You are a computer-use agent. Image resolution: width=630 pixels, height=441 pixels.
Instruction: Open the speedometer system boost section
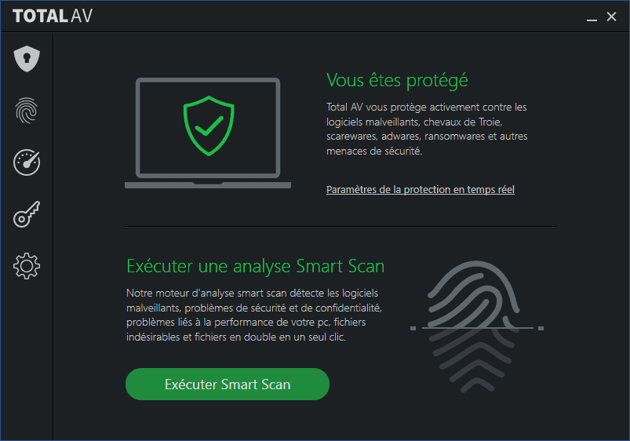[x=27, y=162]
